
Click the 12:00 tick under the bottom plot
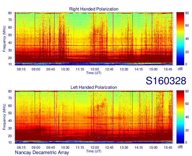click(95, 148)
